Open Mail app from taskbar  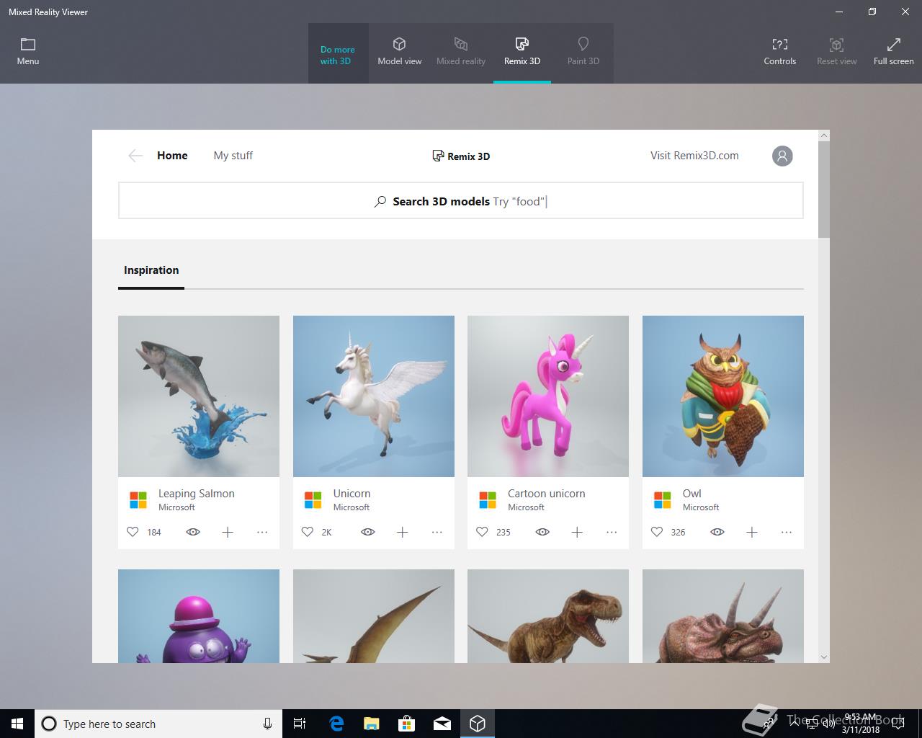[x=442, y=724]
